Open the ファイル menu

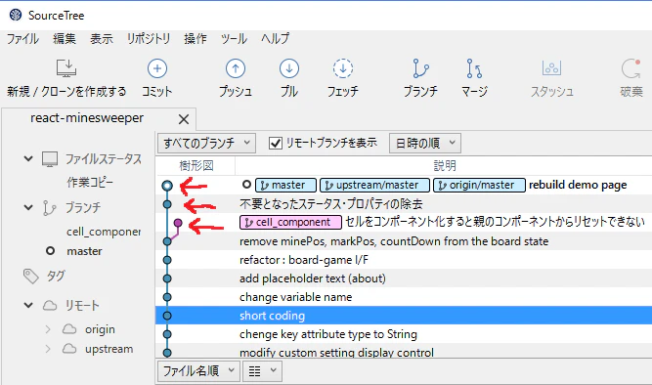click(x=22, y=39)
